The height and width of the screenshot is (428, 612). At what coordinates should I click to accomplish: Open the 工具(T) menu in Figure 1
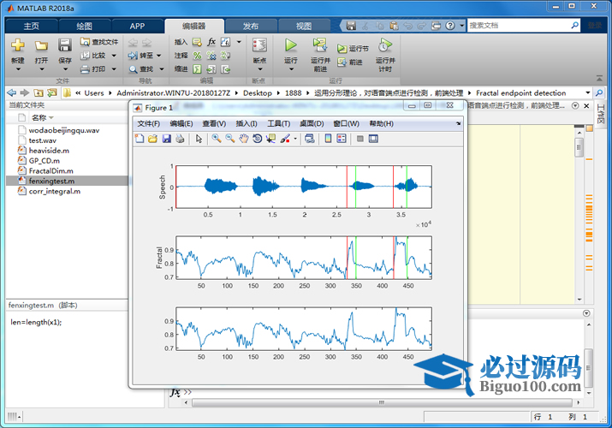tap(279, 123)
